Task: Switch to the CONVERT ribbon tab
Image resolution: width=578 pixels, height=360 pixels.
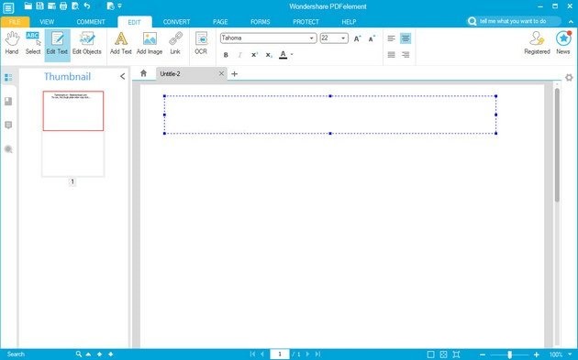Action: point(176,22)
